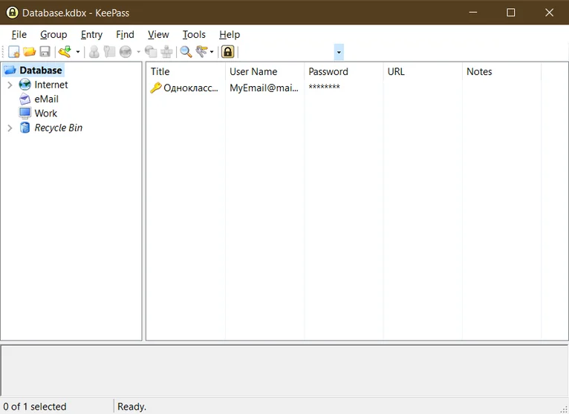Open the Group menu
Screen dimensions: 569x414
pyautogui.click(x=53, y=35)
